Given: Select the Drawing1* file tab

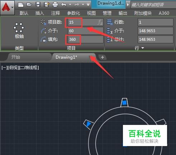Looking at the screenshot, I should pyautogui.click(x=73, y=57).
